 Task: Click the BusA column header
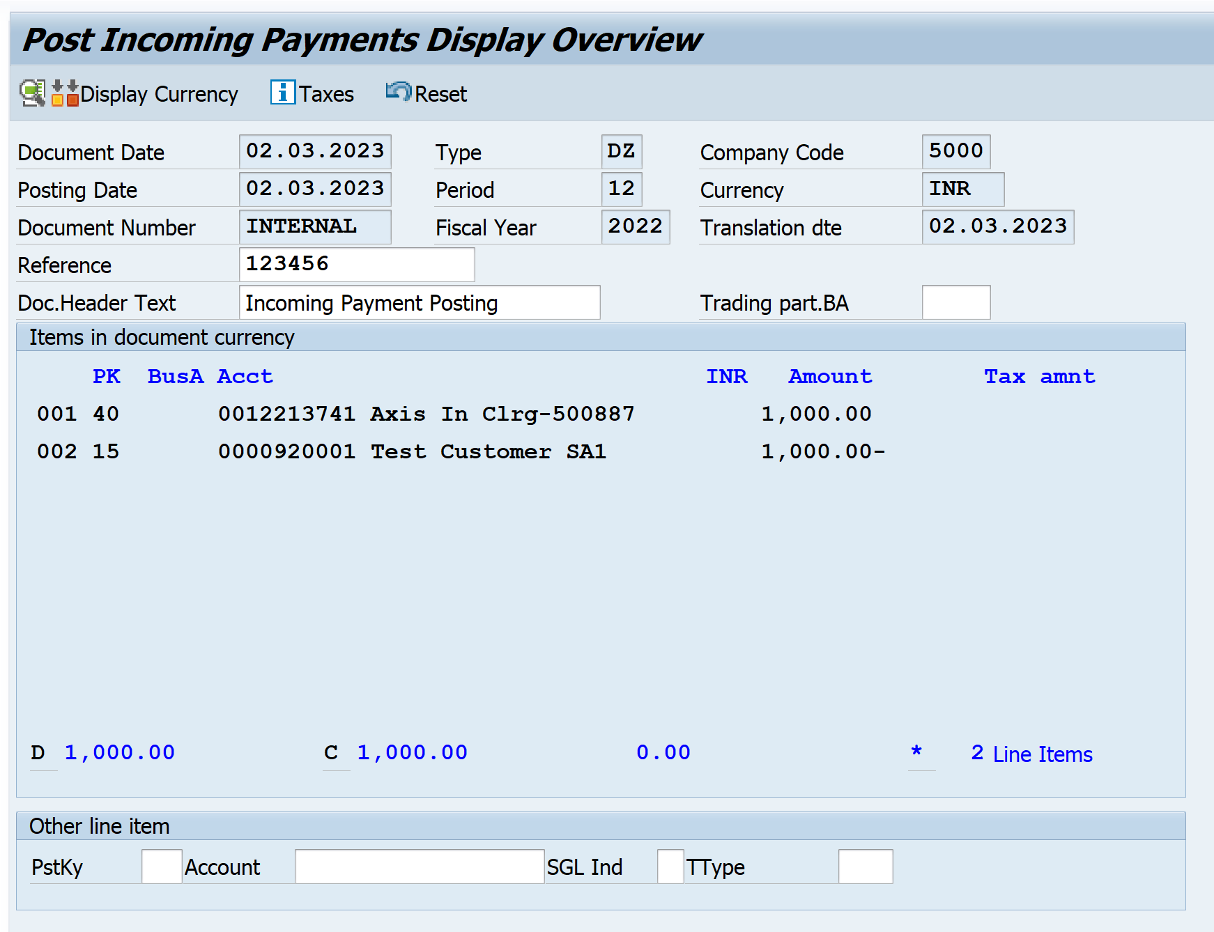176,376
